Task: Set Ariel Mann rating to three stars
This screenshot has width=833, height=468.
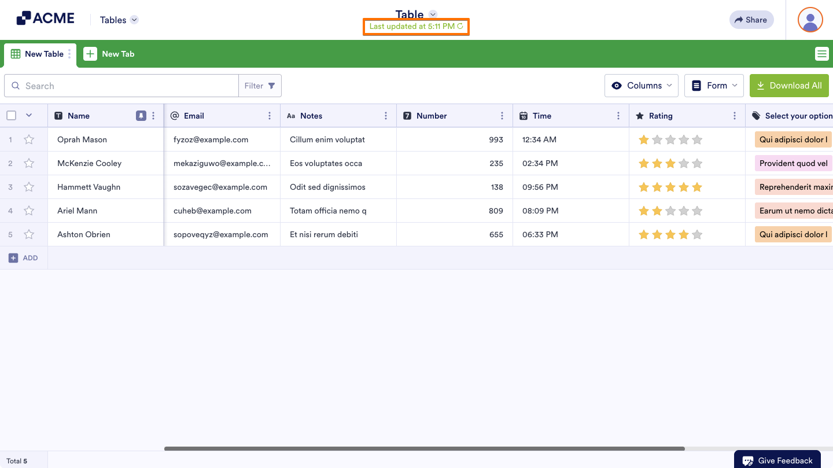Action: coord(670,211)
